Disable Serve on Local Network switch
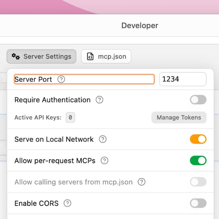This screenshot has height=219, width=219. [x=198, y=139]
